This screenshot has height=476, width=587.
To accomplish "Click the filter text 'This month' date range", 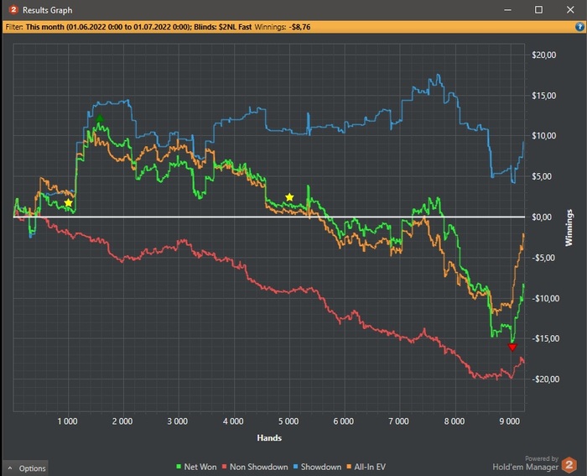I will point(108,27).
